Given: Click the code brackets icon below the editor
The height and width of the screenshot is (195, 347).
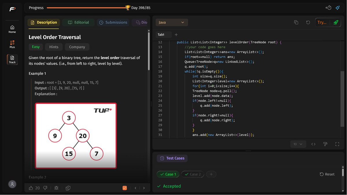Looking at the screenshot, I should [x=313, y=144].
